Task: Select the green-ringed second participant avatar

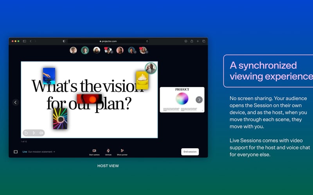Action: coord(85,50)
